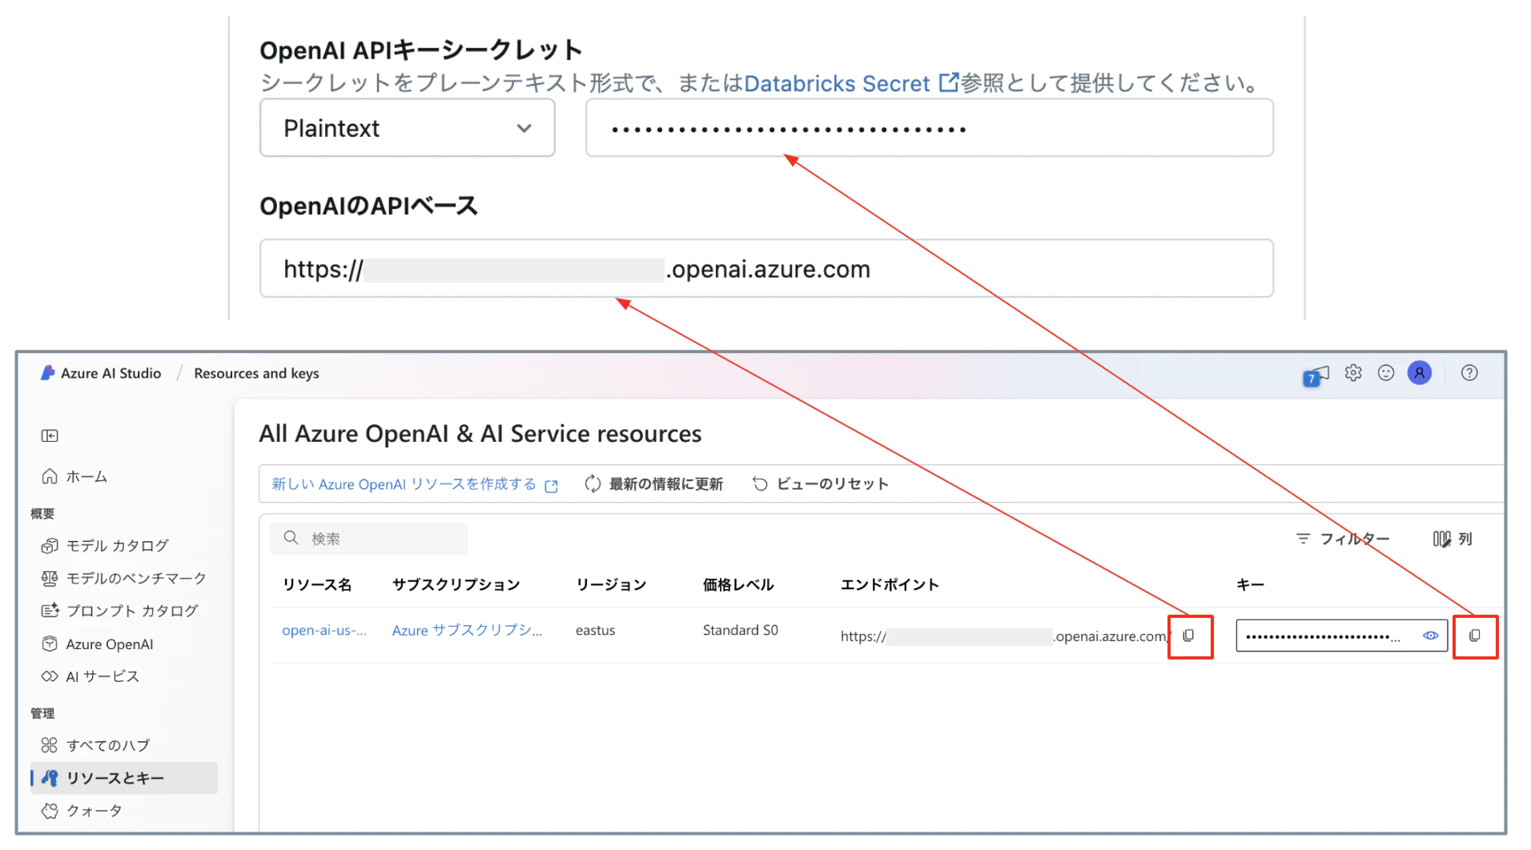Open プロンプト カタログ in the sidebar
Image resolution: width=1531 pixels, height=850 pixels.
click(x=120, y=611)
